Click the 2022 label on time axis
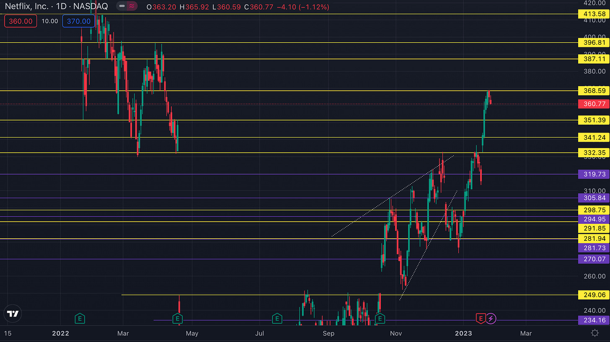This screenshot has width=610, height=342. (x=60, y=333)
